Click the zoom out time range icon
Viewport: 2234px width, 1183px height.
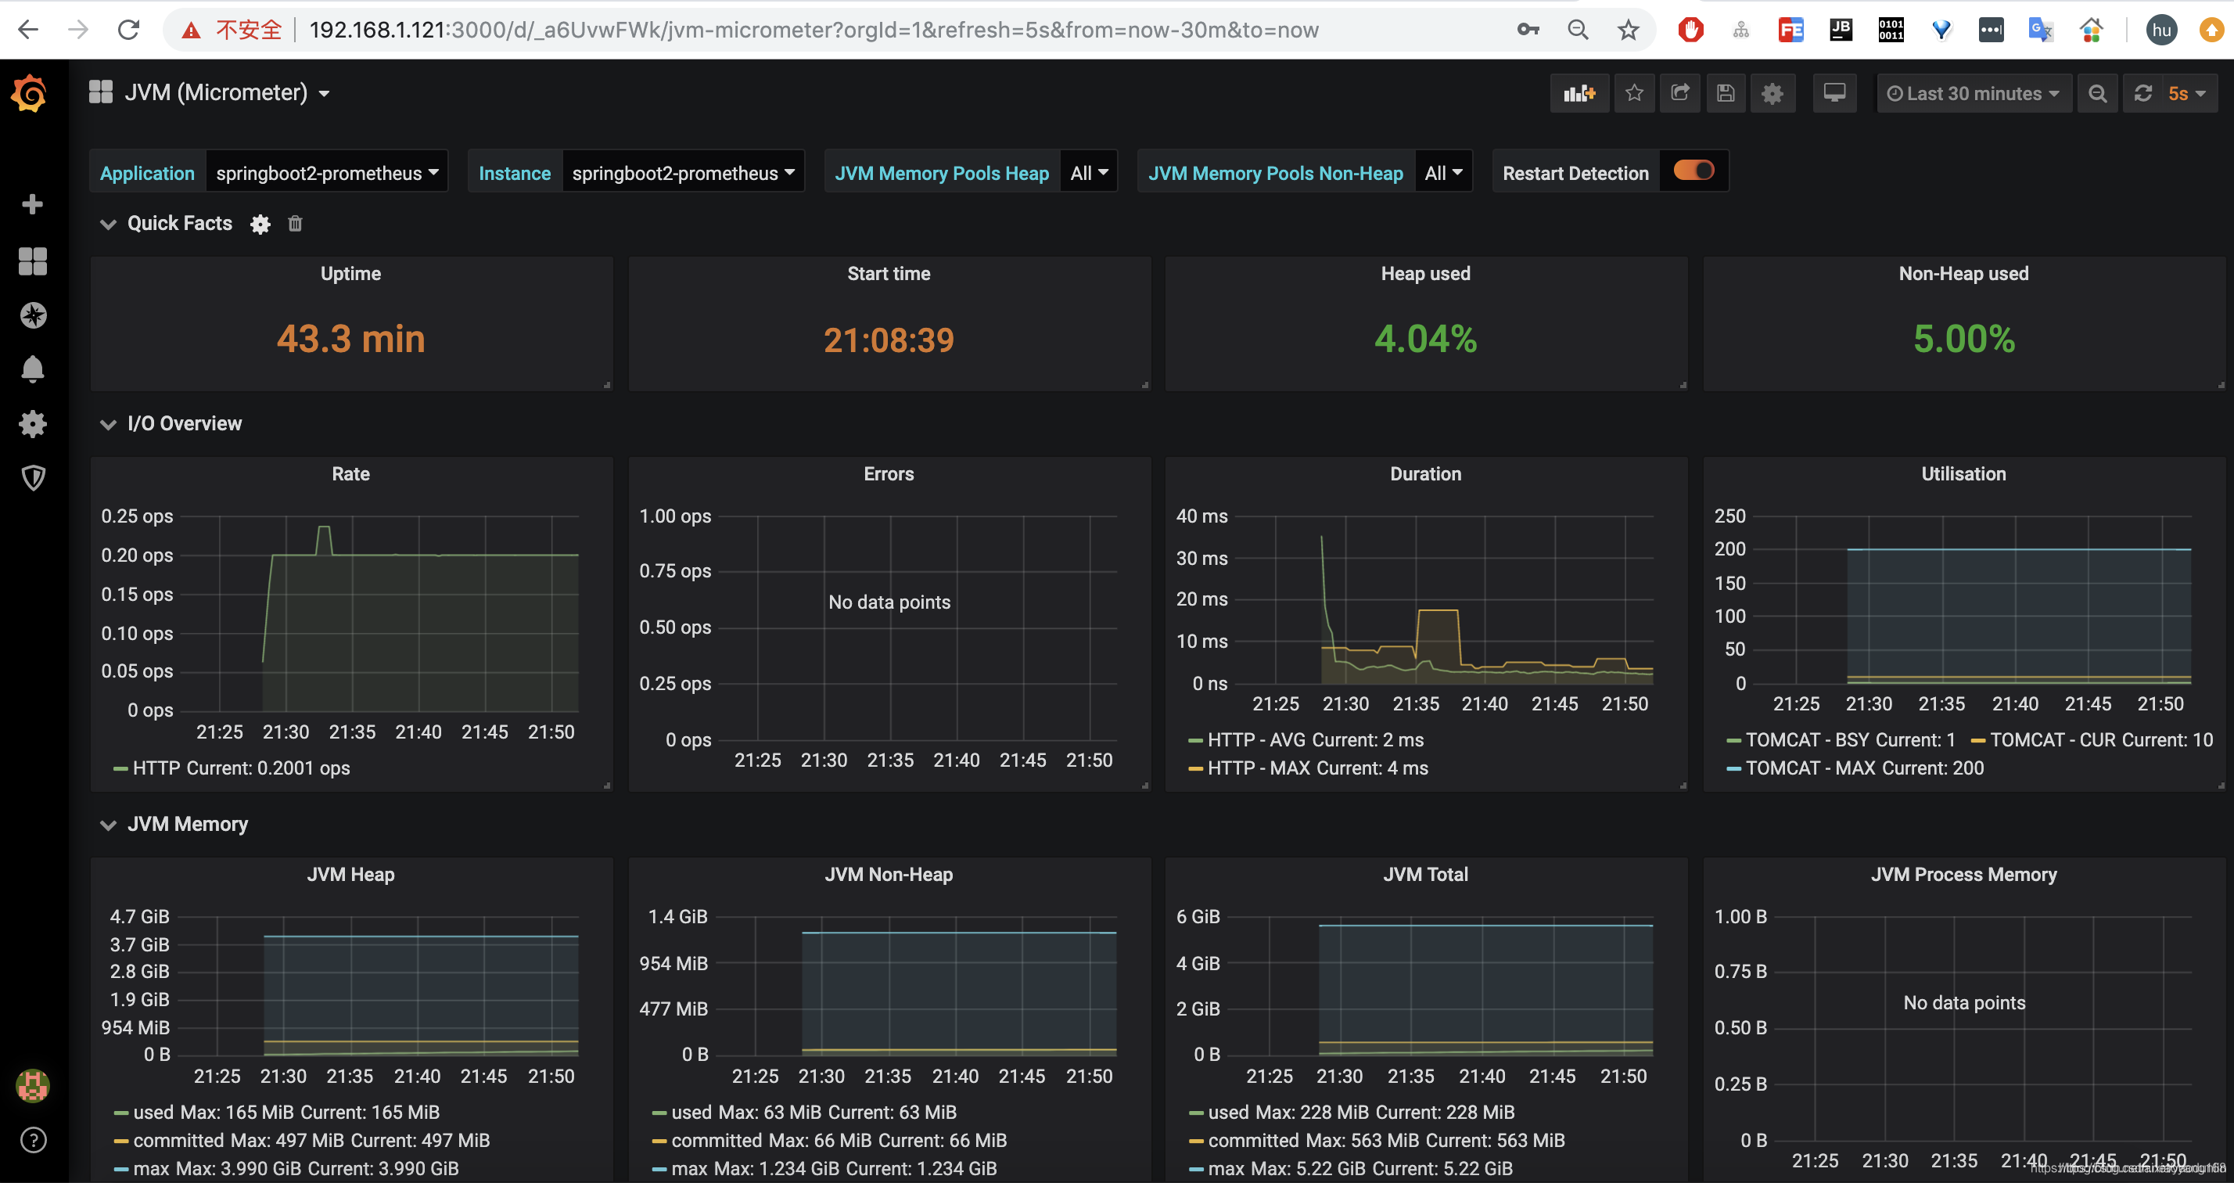tap(2097, 93)
